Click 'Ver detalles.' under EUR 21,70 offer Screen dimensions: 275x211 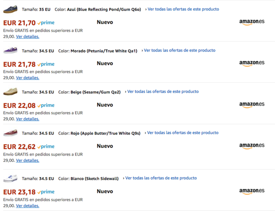[27, 37]
